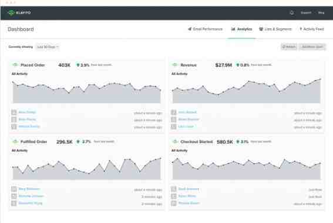
Task: Click third avatar under Fulfilled Order chart
Action: (x=14, y=204)
